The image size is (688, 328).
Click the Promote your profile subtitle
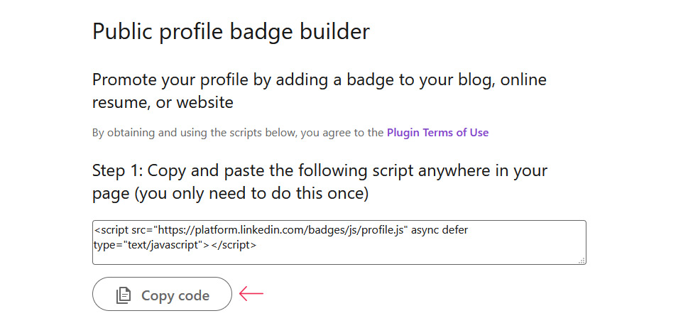(320, 91)
